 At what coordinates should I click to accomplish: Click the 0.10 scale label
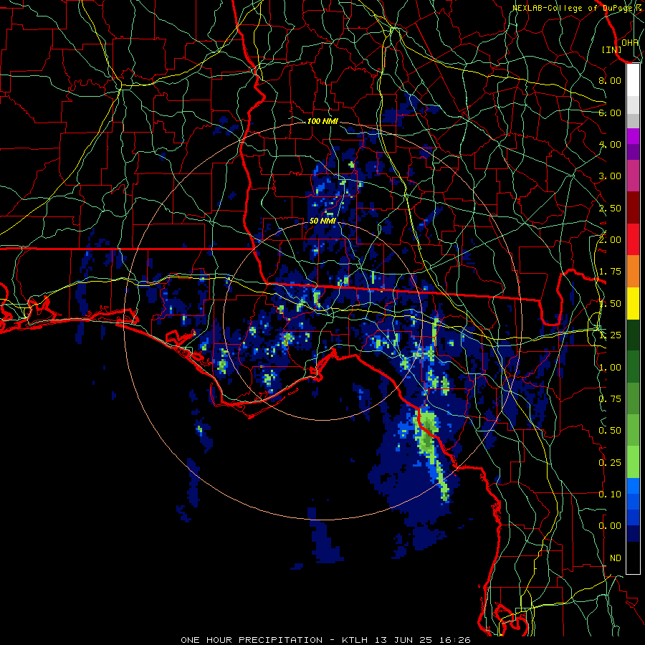point(610,494)
